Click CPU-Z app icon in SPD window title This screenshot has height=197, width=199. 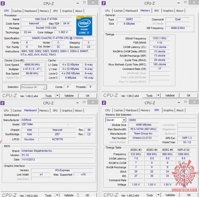(x=104, y=103)
